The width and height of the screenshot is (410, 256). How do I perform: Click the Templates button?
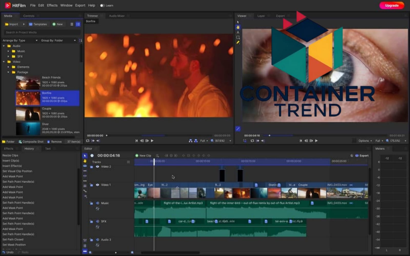[x=38, y=24]
